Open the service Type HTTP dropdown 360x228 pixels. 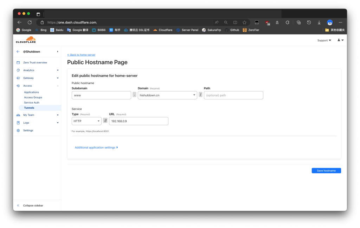point(86,121)
